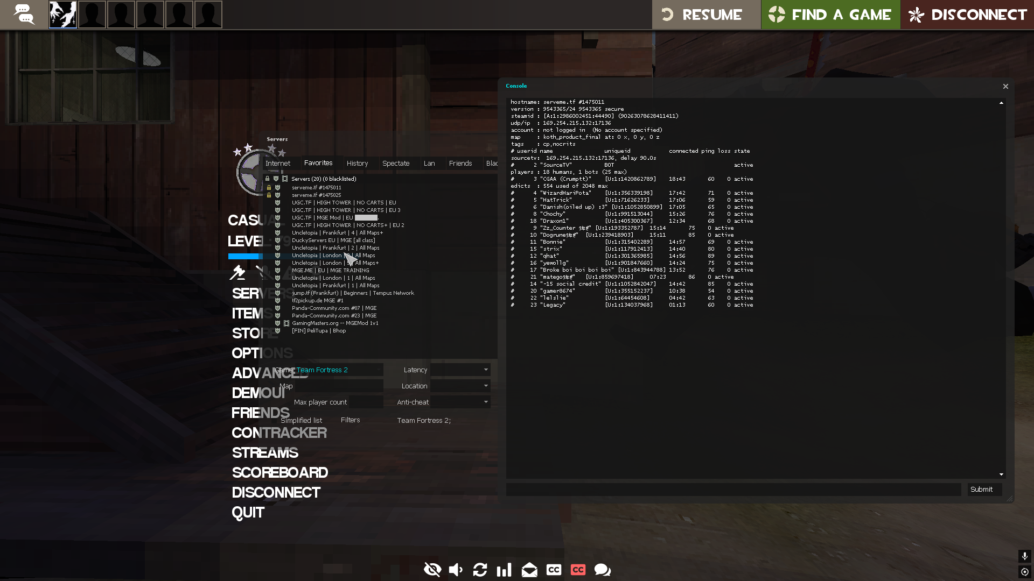Switch to the History tab
Image resolution: width=1034 pixels, height=581 pixels.
click(357, 164)
